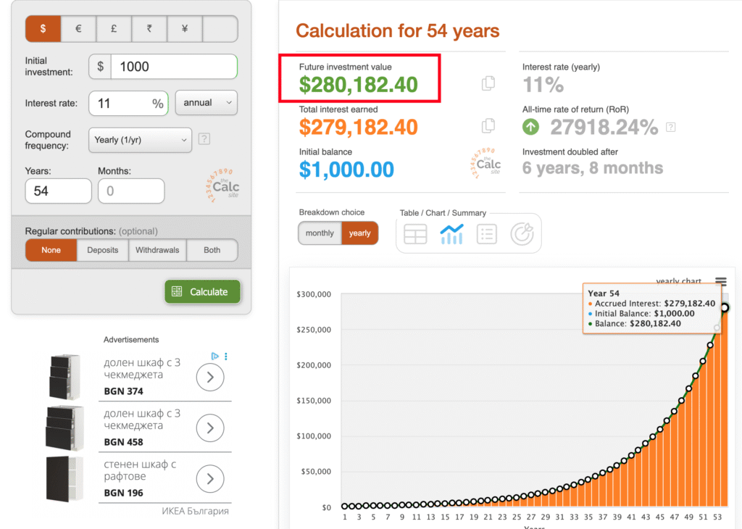The height and width of the screenshot is (529, 742).
Task: Click the compound frequency help icon
Action: tap(204, 139)
